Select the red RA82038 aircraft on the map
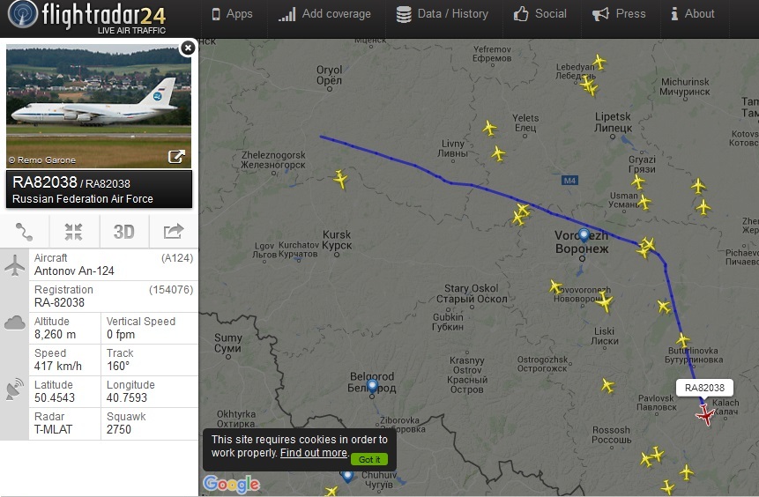The width and height of the screenshot is (759, 497). (705, 415)
